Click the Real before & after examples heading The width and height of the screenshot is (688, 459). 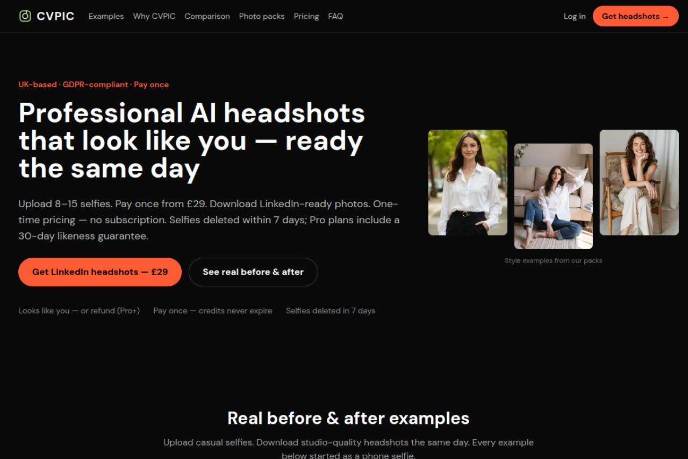coord(348,418)
